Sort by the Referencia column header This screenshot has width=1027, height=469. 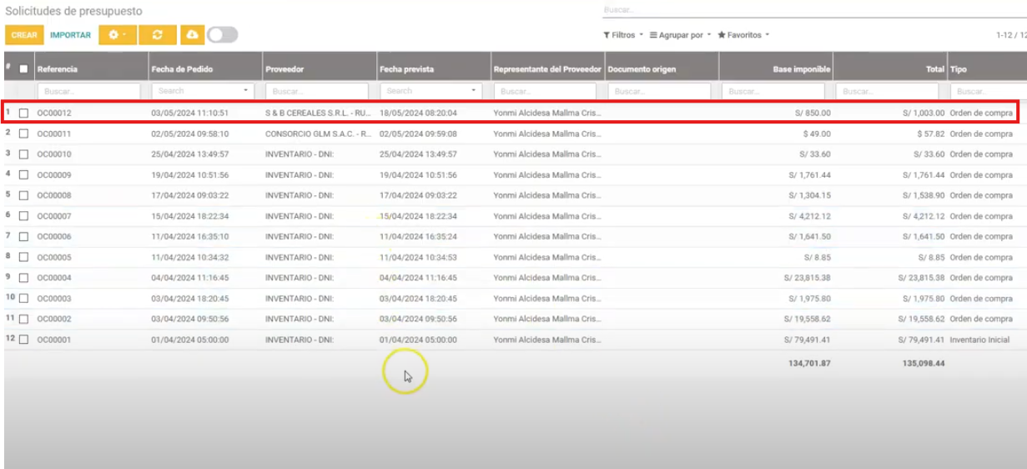point(58,69)
